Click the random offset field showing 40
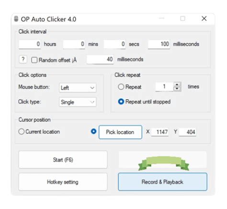227x209 pixels. click(x=100, y=59)
